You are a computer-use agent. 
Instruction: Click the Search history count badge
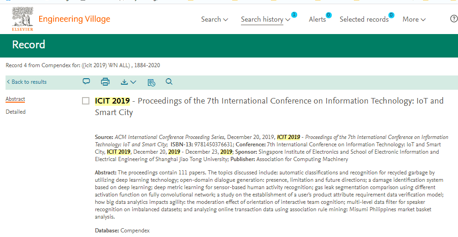pyautogui.click(x=294, y=15)
